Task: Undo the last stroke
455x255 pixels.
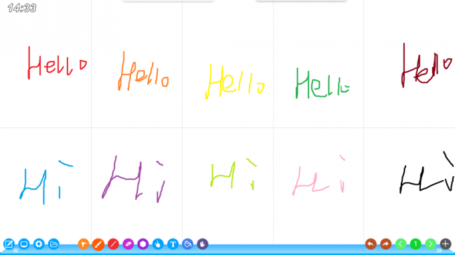Action: coord(371,244)
